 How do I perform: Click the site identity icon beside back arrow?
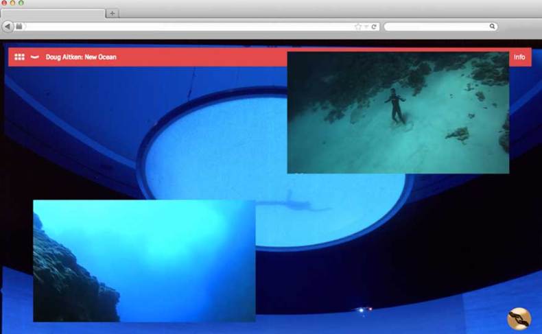click(x=19, y=26)
